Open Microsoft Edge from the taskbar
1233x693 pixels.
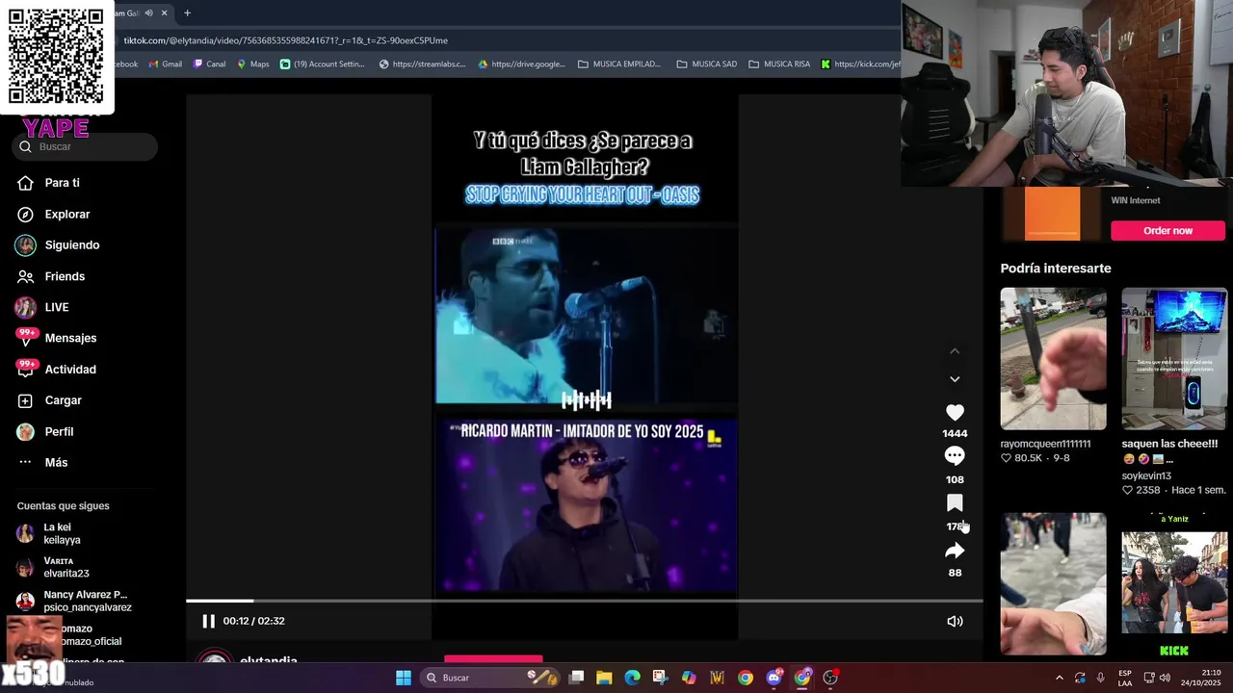click(632, 678)
